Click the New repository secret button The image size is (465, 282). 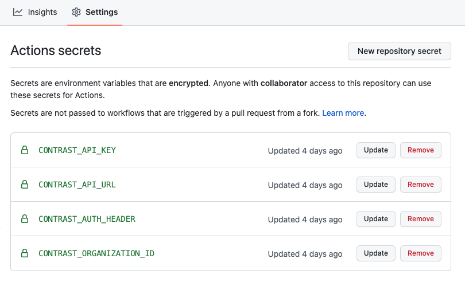[x=399, y=51]
